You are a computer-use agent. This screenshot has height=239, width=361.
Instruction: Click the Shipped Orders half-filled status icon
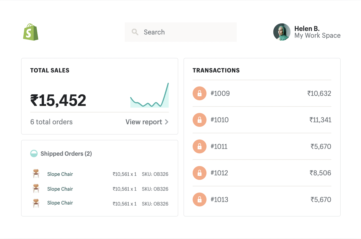(x=34, y=153)
